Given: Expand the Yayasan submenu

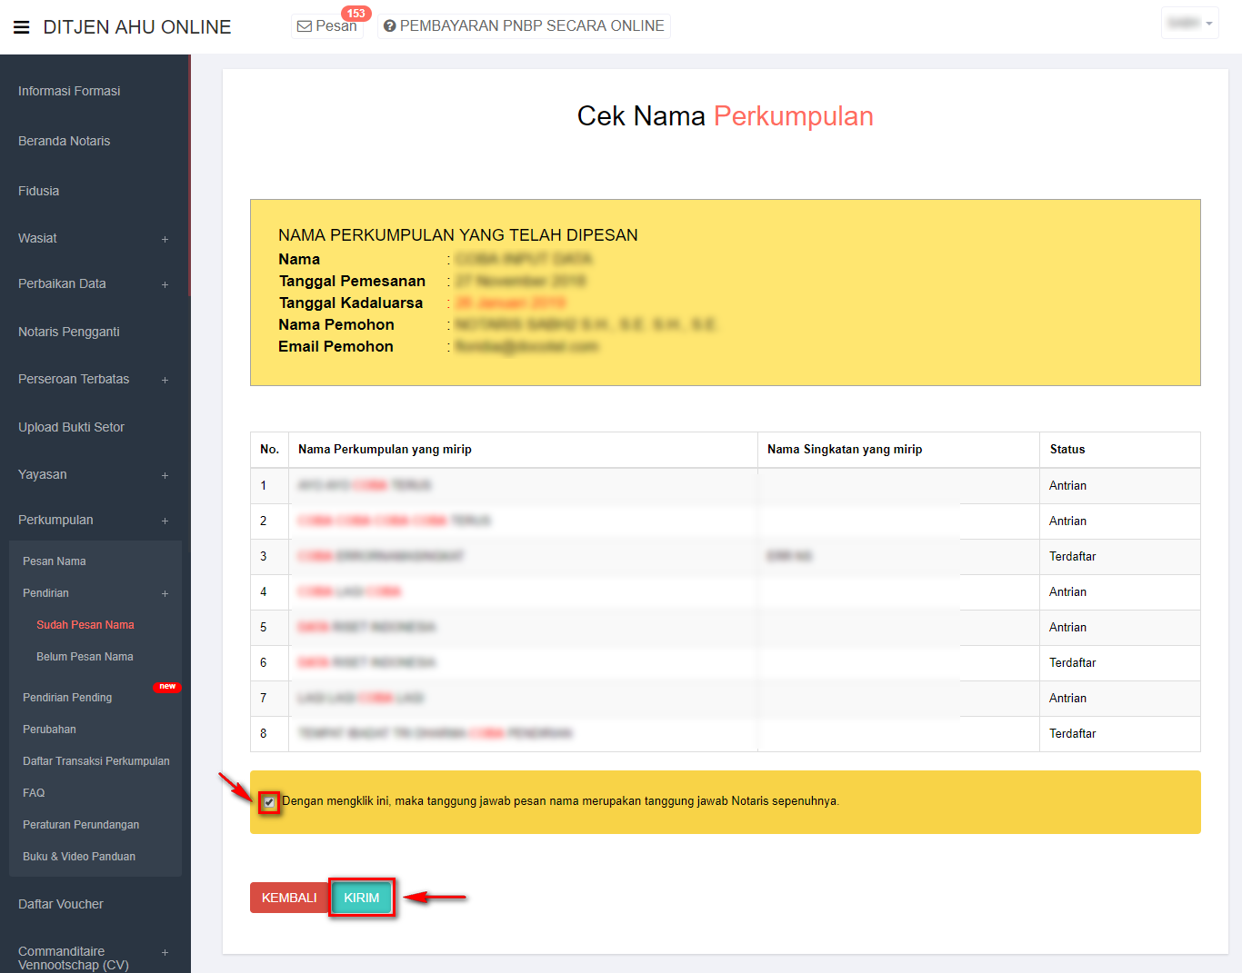Looking at the screenshot, I should [x=165, y=475].
